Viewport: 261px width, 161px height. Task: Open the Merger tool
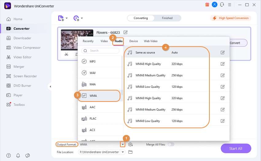click(15, 67)
